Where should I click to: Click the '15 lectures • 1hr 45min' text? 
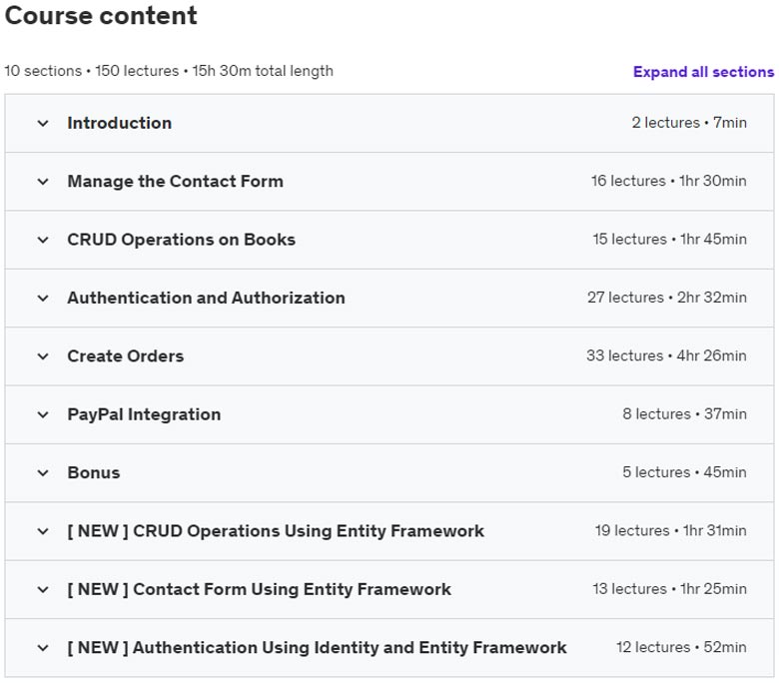click(670, 239)
